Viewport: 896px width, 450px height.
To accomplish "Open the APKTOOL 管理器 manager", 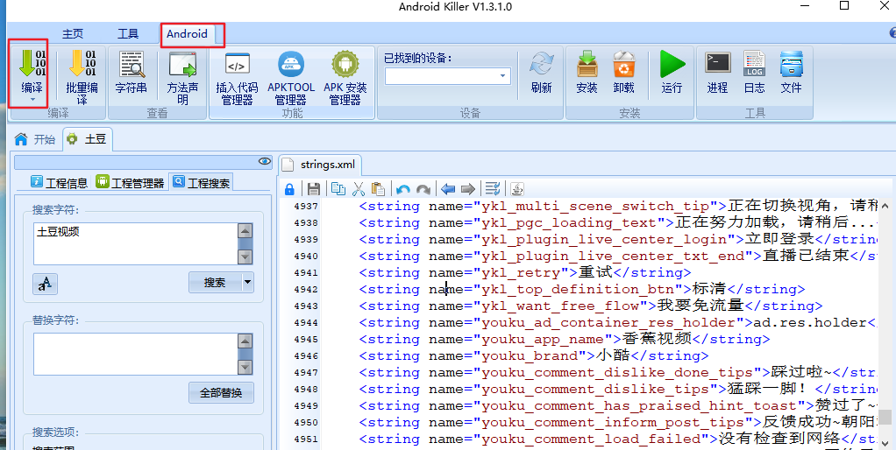I will point(291,65).
